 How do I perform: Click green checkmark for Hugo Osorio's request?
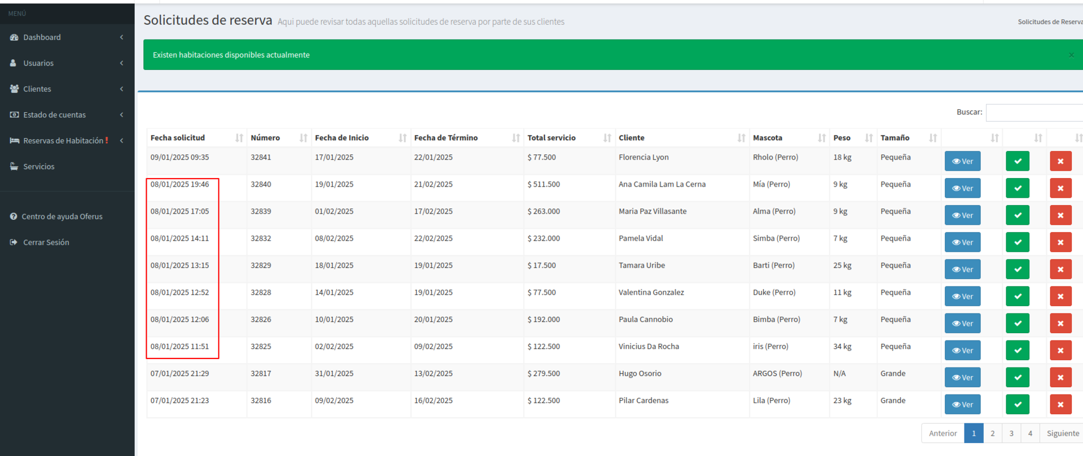pos(1017,378)
